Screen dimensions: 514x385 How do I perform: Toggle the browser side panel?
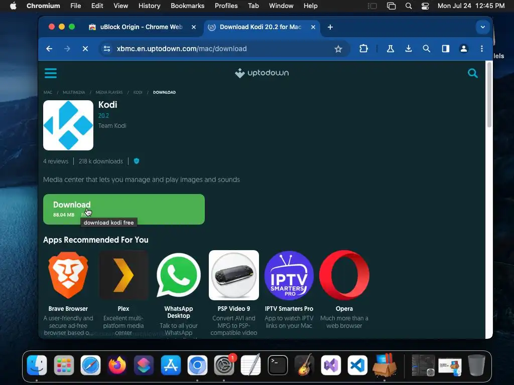coord(446,49)
